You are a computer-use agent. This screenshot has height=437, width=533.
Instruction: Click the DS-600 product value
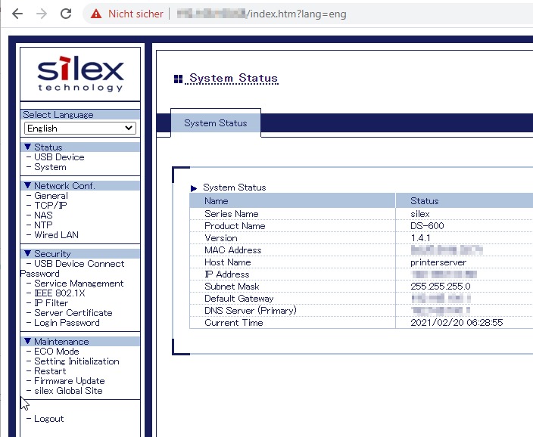pos(427,226)
